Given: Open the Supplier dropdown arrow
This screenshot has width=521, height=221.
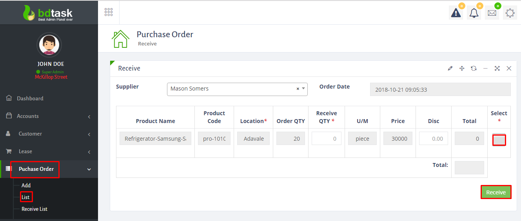Looking at the screenshot, I should (x=303, y=89).
